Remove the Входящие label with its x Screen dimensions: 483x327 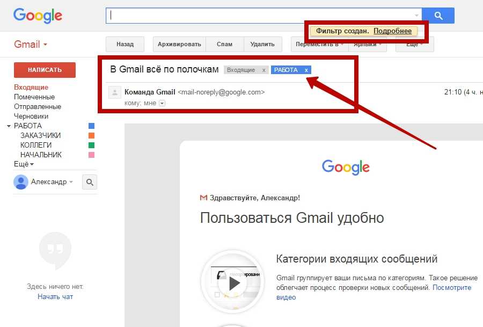[264, 70]
